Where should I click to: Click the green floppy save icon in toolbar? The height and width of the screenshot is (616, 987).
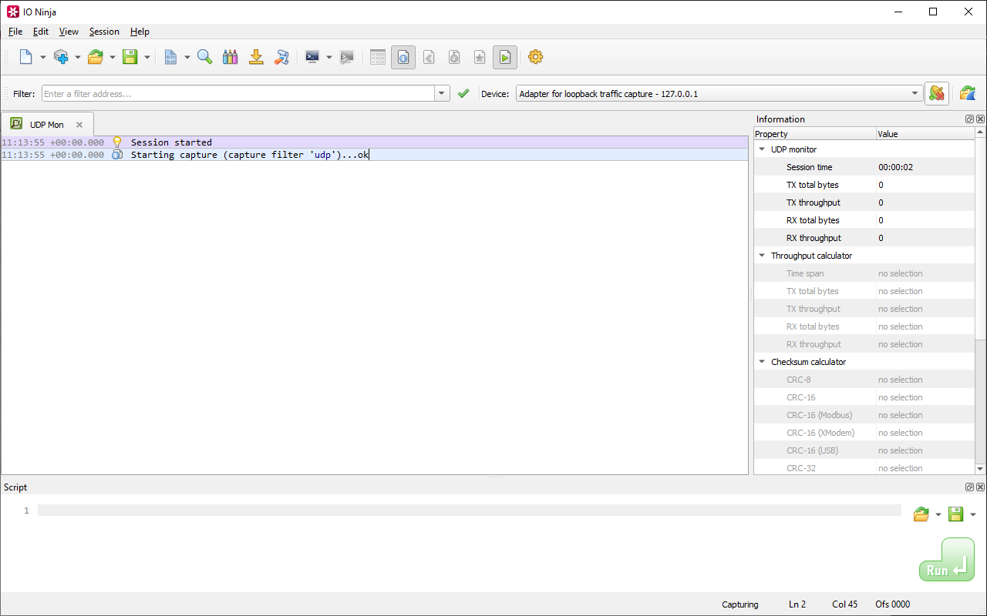tap(130, 57)
